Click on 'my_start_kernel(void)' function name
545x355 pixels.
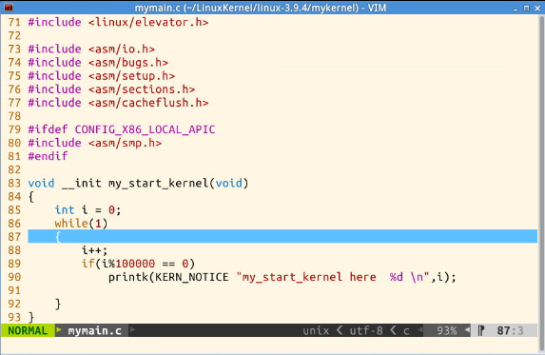(178, 184)
